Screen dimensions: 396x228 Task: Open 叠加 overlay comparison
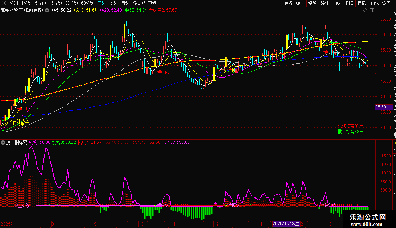300,3
